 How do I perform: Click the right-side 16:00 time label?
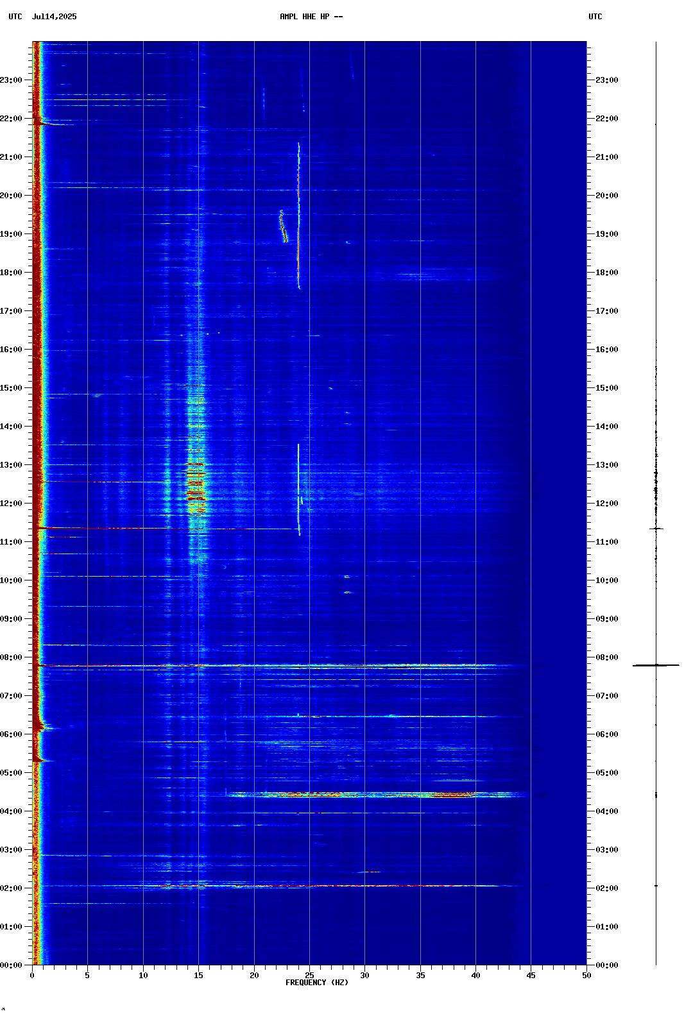click(x=607, y=350)
